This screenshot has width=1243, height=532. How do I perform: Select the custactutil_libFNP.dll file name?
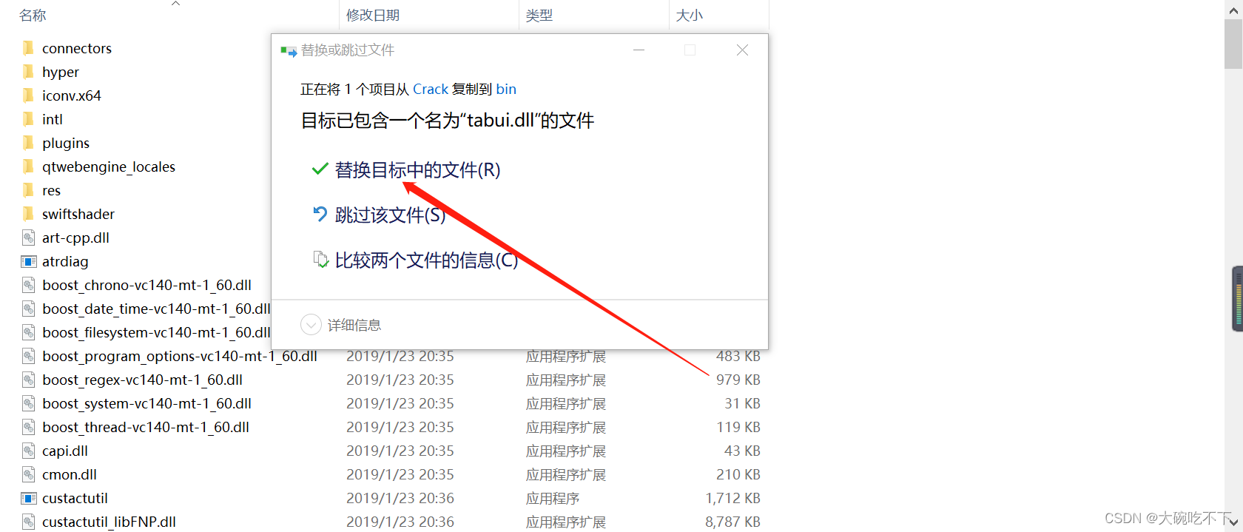point(109,522)
